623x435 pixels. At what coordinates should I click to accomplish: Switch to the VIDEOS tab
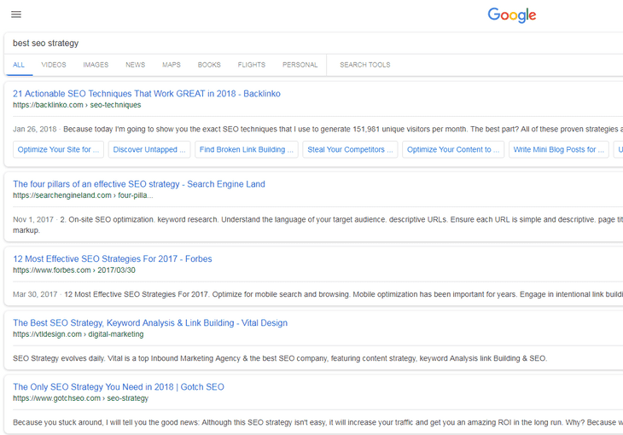54,65
